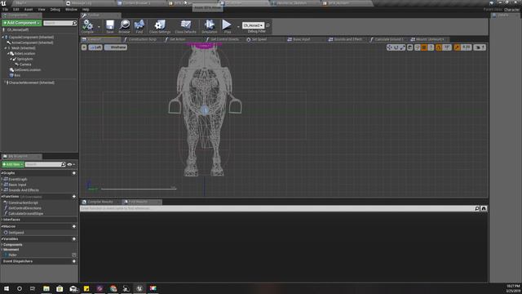The height and width of the screenshot is (294, 522).
Task: Toggle grid snapping in viewport
Action: coord(424,47)
